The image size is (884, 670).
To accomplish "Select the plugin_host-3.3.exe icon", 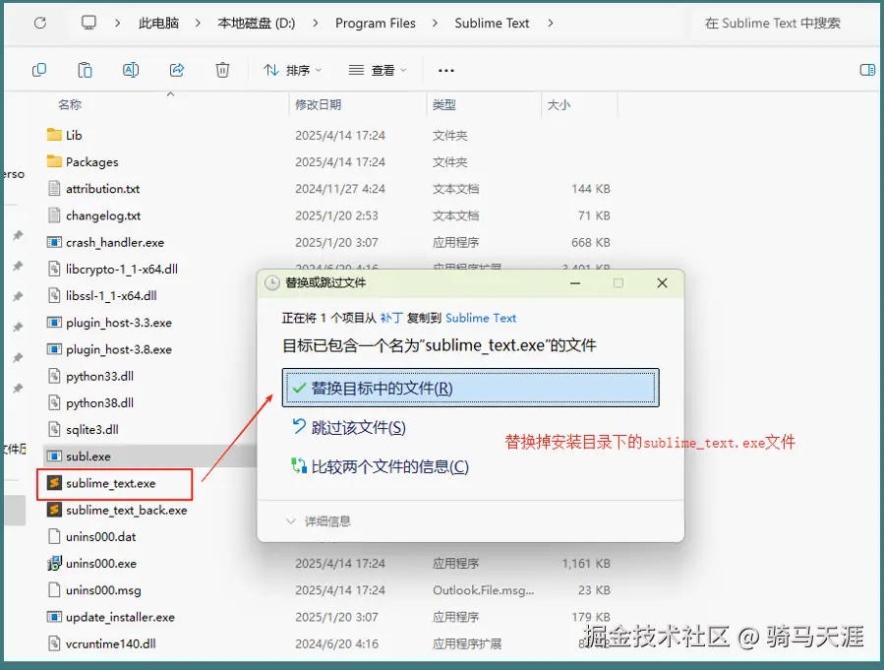I will click(54, 323).
